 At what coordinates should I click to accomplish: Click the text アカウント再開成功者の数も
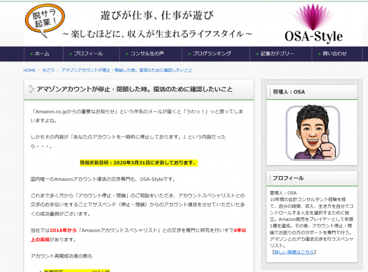point(62,256)
